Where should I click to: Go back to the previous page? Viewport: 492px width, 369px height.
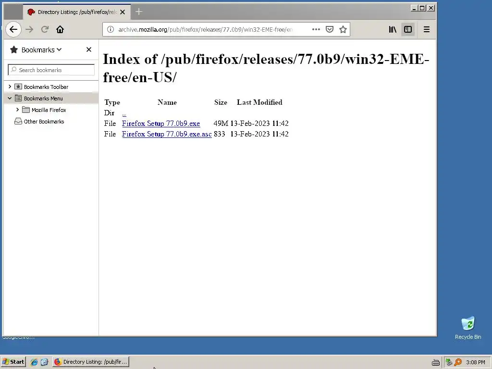(13, 29)
